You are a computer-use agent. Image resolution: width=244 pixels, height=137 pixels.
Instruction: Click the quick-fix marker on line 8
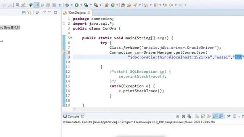[64, 52]
